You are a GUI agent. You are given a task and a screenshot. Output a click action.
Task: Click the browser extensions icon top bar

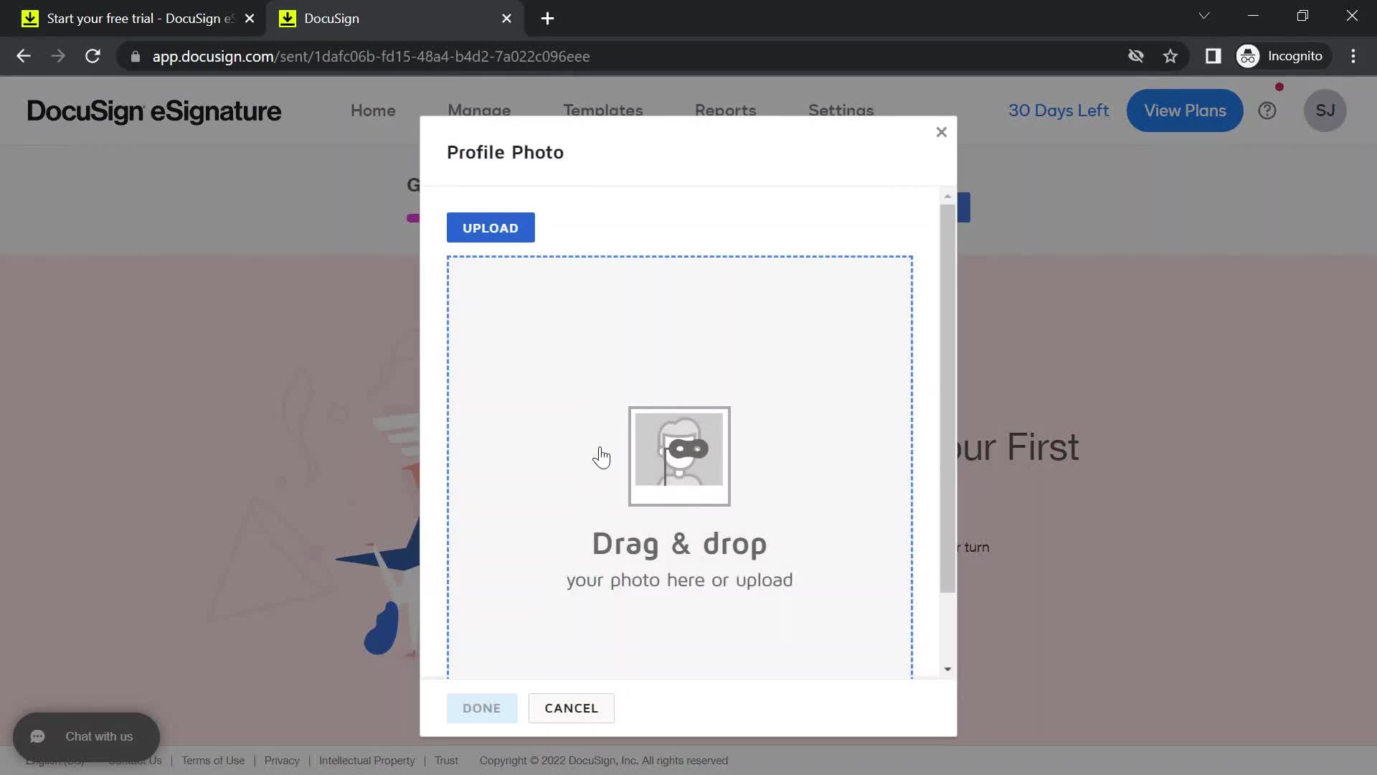click(1213, 56)
